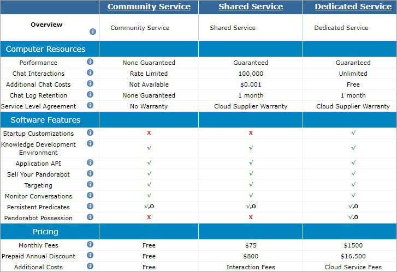Viewport: 397px width, 272px height.
Task: Click the Chat Interactions row label
Action: pos(38,74)
